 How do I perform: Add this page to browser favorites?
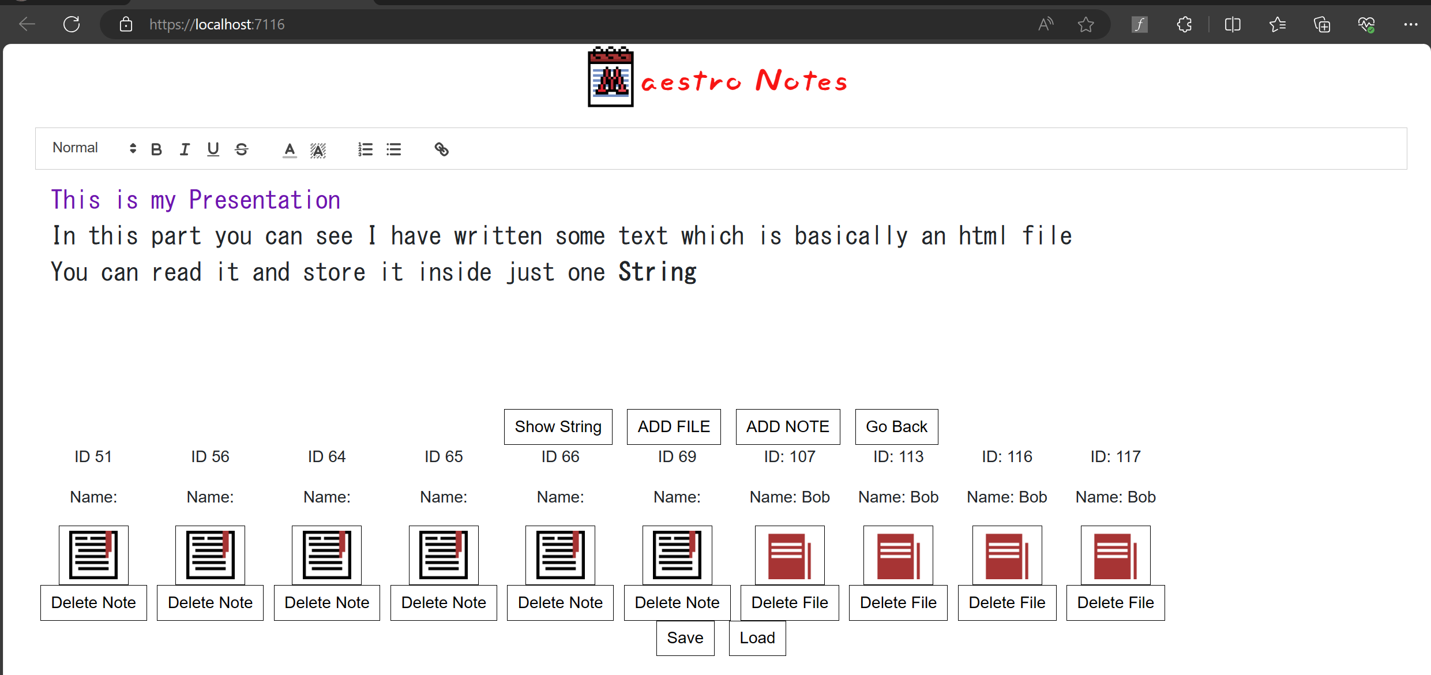[x=1086, y=24]
